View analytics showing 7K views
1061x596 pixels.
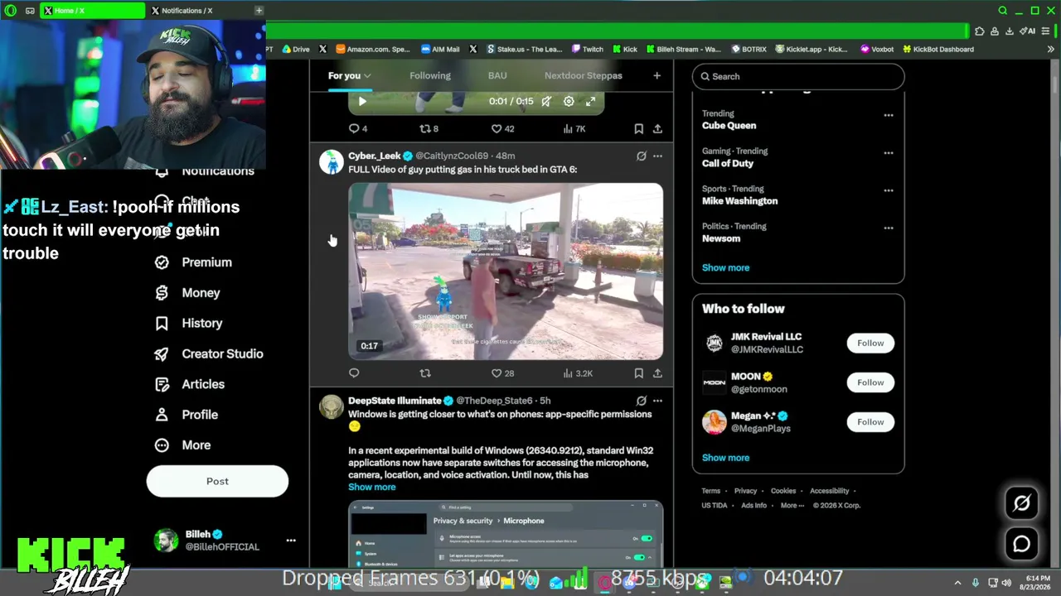pos(574,128)
